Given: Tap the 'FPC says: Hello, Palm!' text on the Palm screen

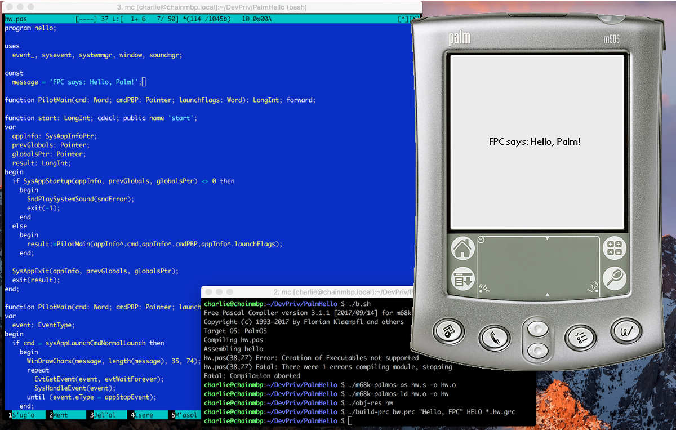Looking at the screenshot, I should click(x=535, y=142).
